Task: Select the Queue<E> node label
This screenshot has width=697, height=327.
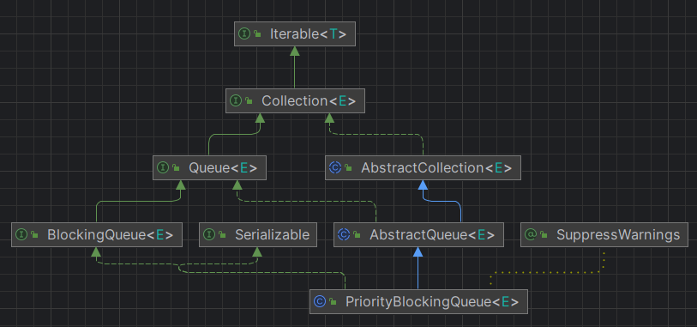Action: tap(223, 167)
